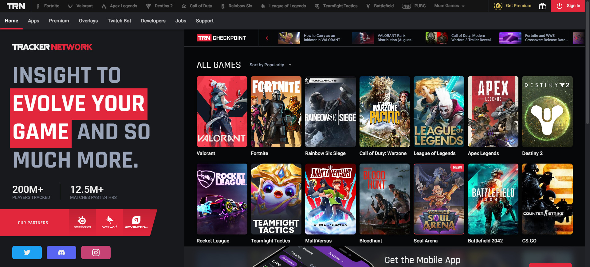Open VALORANT Rank Distribution article
The width and height of the screenshot is (590, 267).
click(x=383, y=38)
